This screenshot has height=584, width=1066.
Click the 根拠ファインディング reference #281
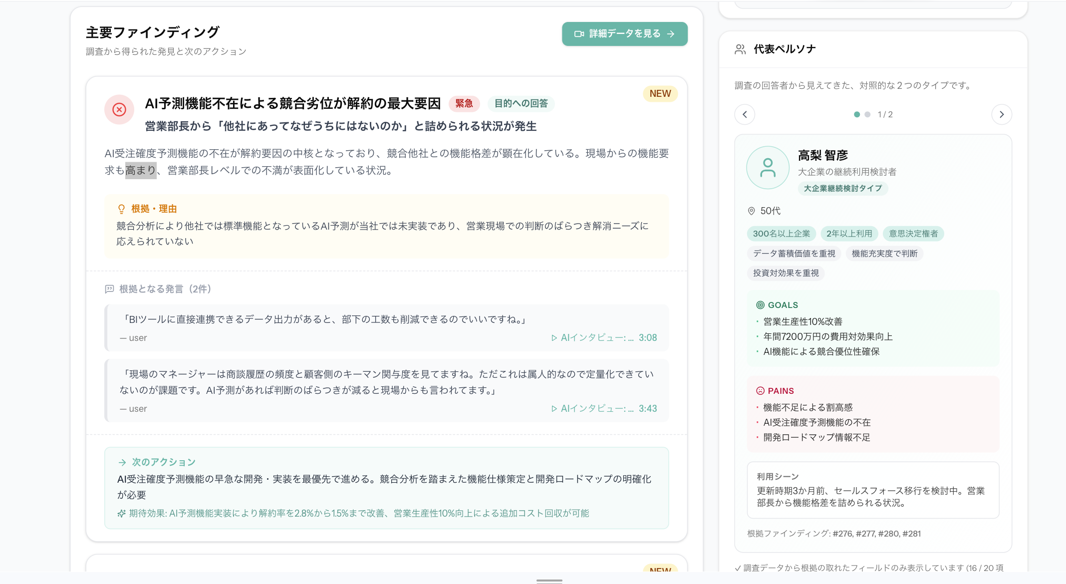(x=912, y=534)
